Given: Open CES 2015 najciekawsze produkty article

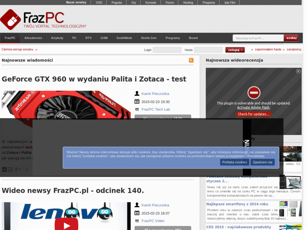Looking at the screenshot, I should 239,227.
